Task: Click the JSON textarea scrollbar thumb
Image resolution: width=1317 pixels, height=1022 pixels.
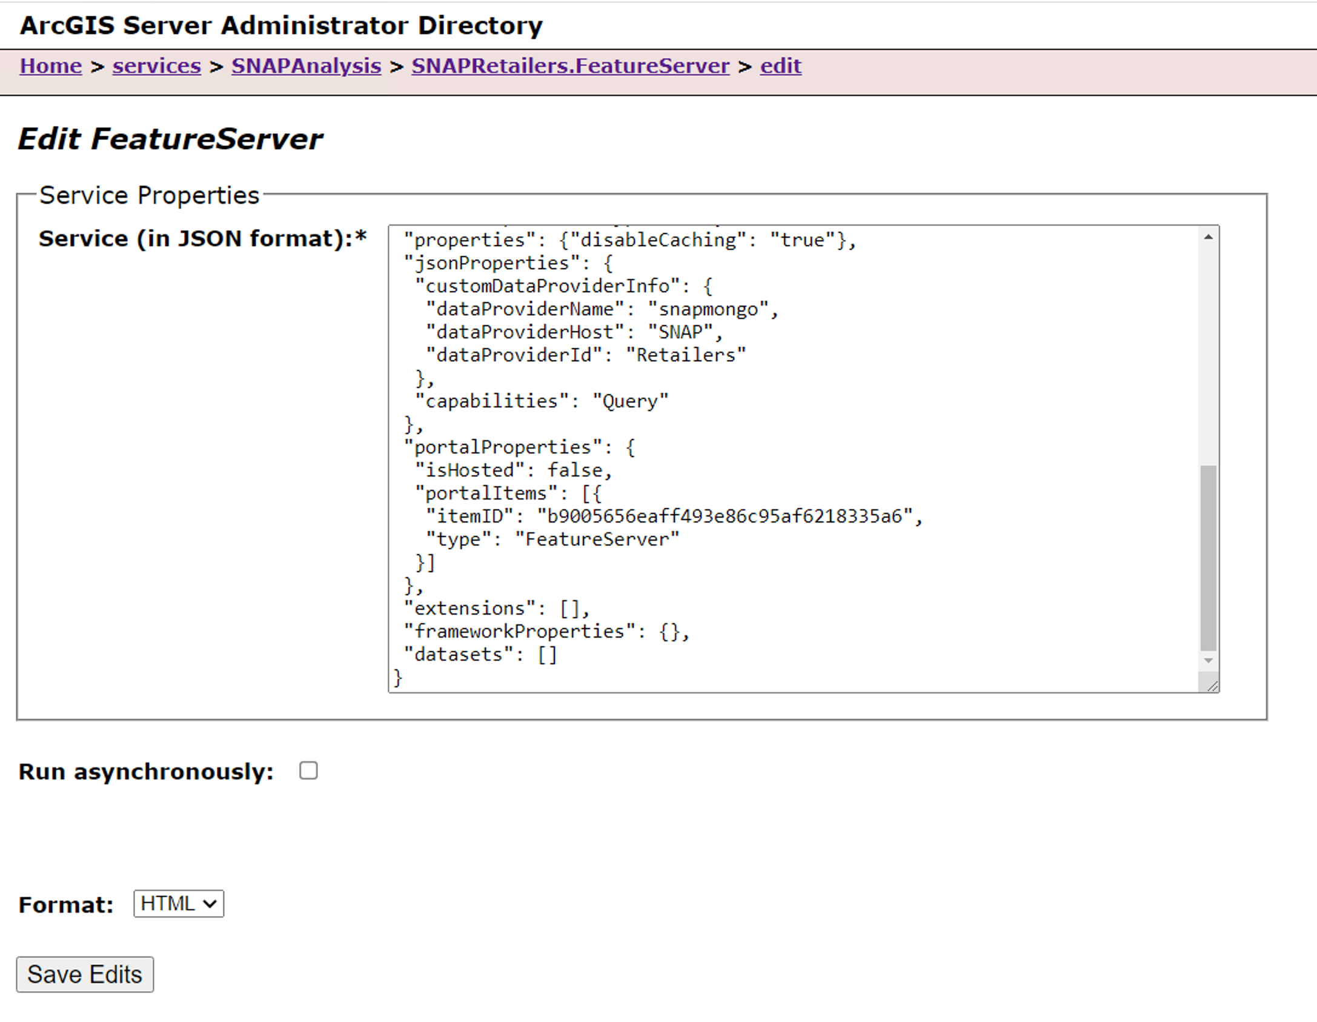Action: click(x=1208, y=558)
